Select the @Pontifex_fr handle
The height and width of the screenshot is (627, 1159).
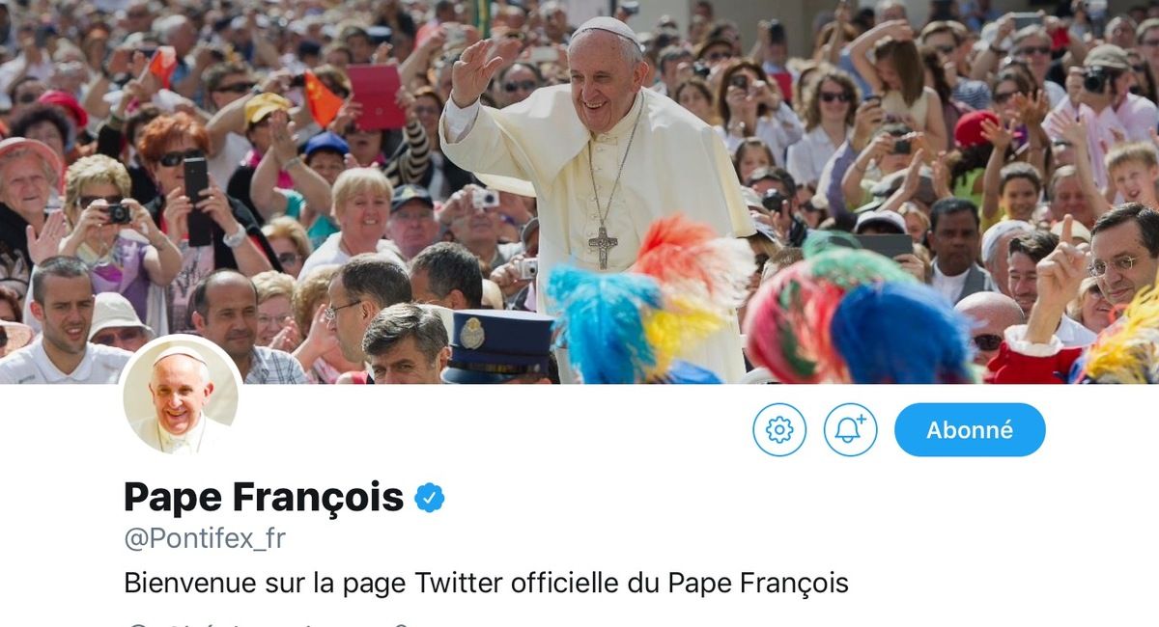[x=205, y=538]
